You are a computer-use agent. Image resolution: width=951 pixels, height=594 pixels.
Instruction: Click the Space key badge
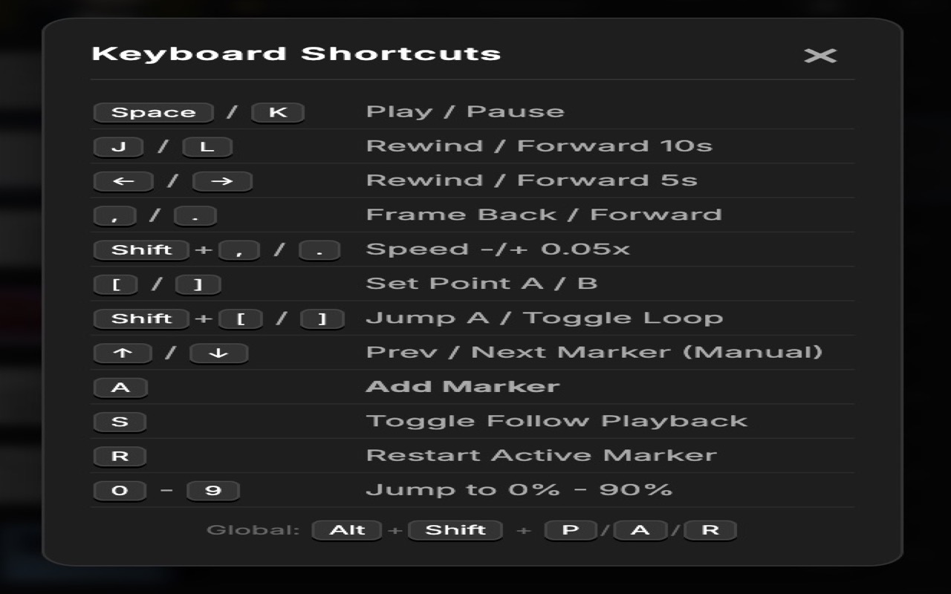[x=152, y=111]
